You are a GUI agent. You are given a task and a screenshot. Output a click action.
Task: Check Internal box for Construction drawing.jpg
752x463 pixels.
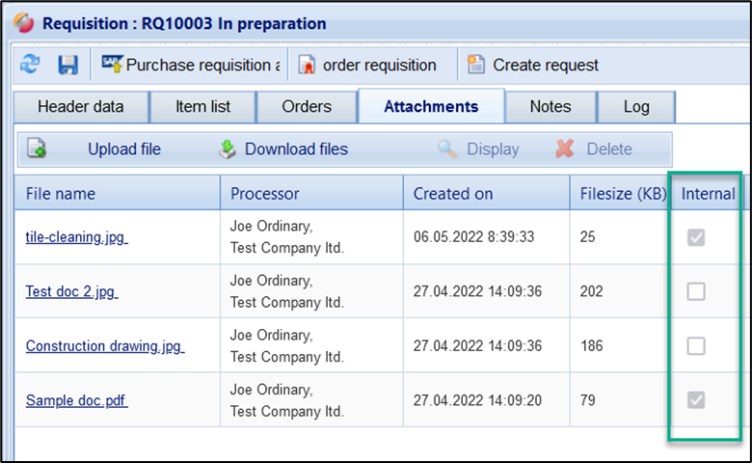695,345
